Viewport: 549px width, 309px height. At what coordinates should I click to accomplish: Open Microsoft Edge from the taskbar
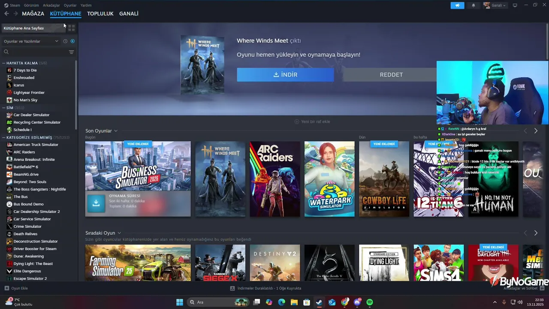[x=281, y=302]
